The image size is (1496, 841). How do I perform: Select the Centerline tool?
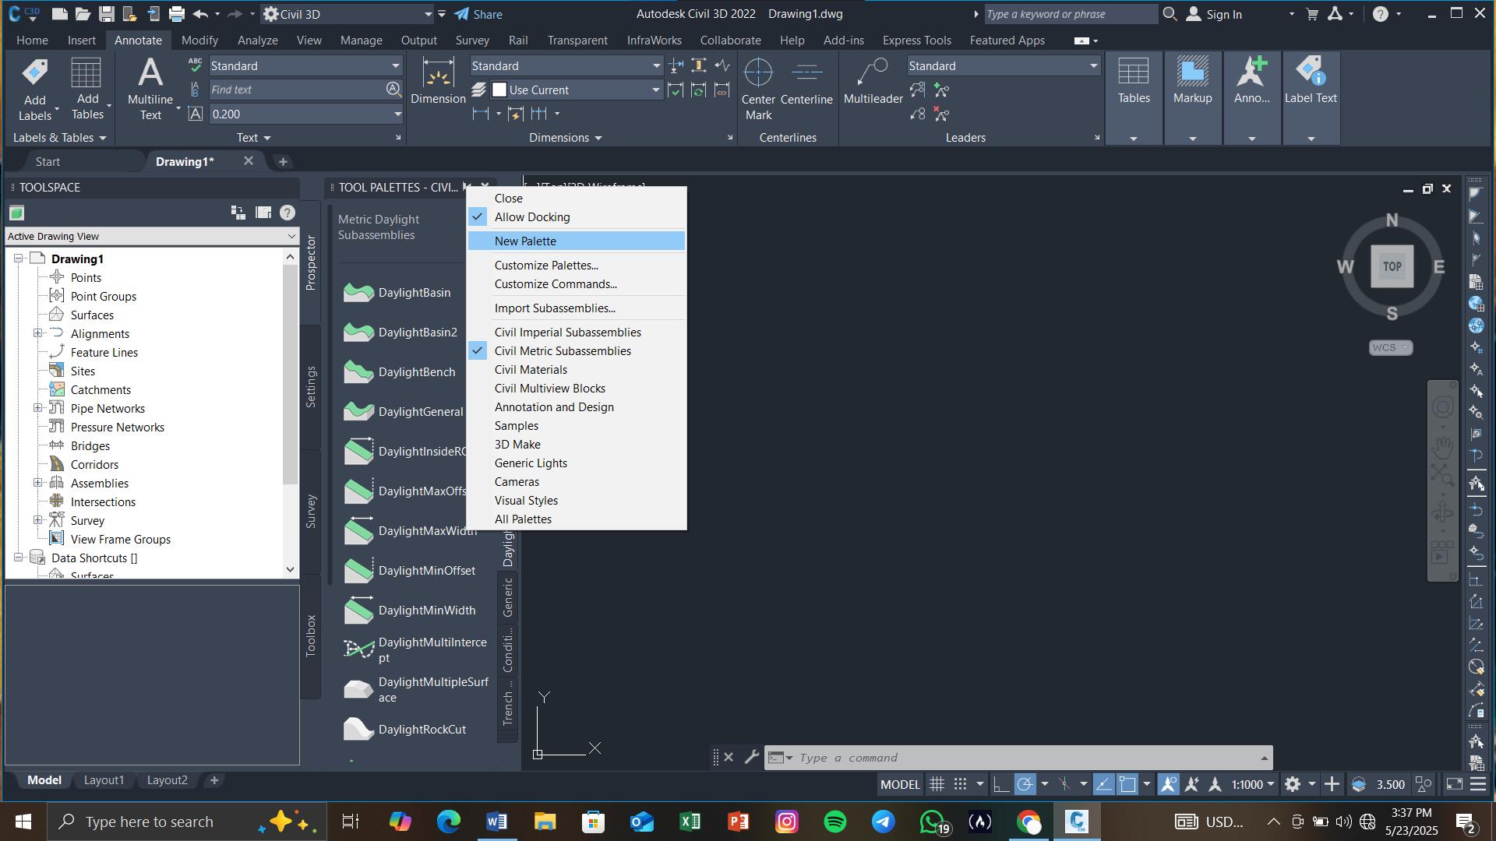[806, 83]
